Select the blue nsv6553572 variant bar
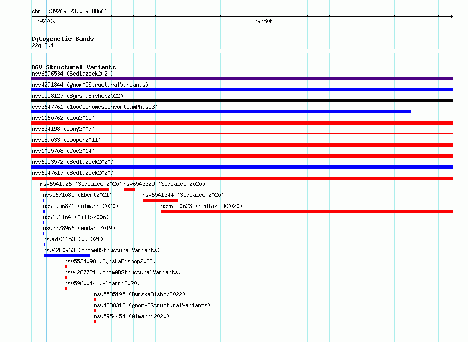The image size is (468, 342). tap(242, 167)
